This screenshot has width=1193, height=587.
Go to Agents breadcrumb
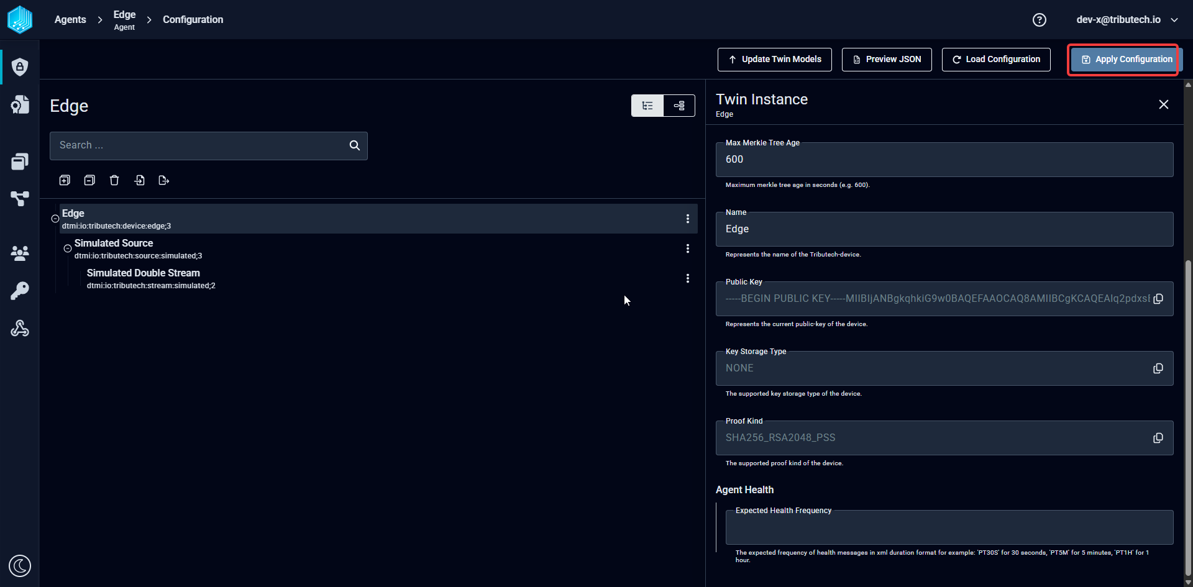70,20
